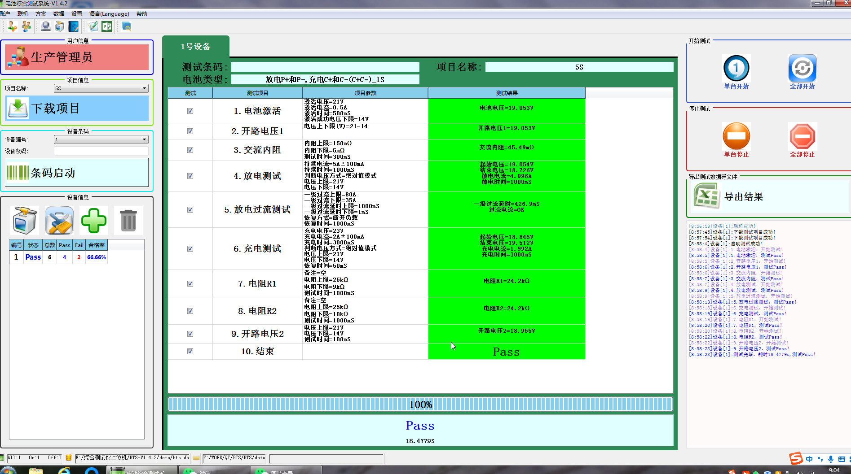Click the Excel icon beside 导出结果
This screenshot has height=474, width=851.
tap(706, 197)
